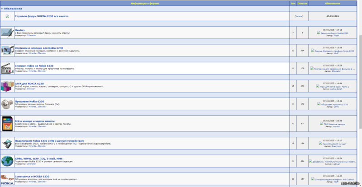
Task: Open moderator ZSenator profile in ЛикБез row
Action: (32, 36)
